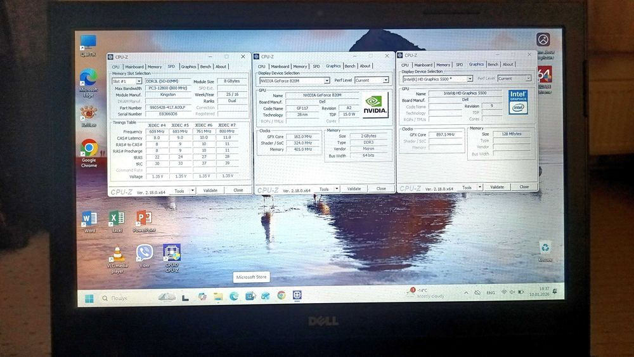Expand Tools arrow in the NVIDIA window
This screenshot has width=634, height=357.
click(337, 189)
